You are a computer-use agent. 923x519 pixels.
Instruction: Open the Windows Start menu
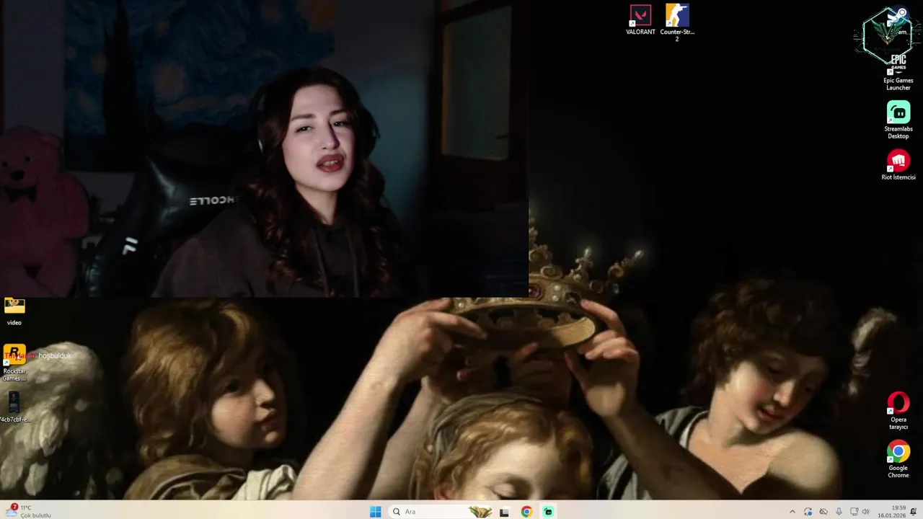coord(375,512)
